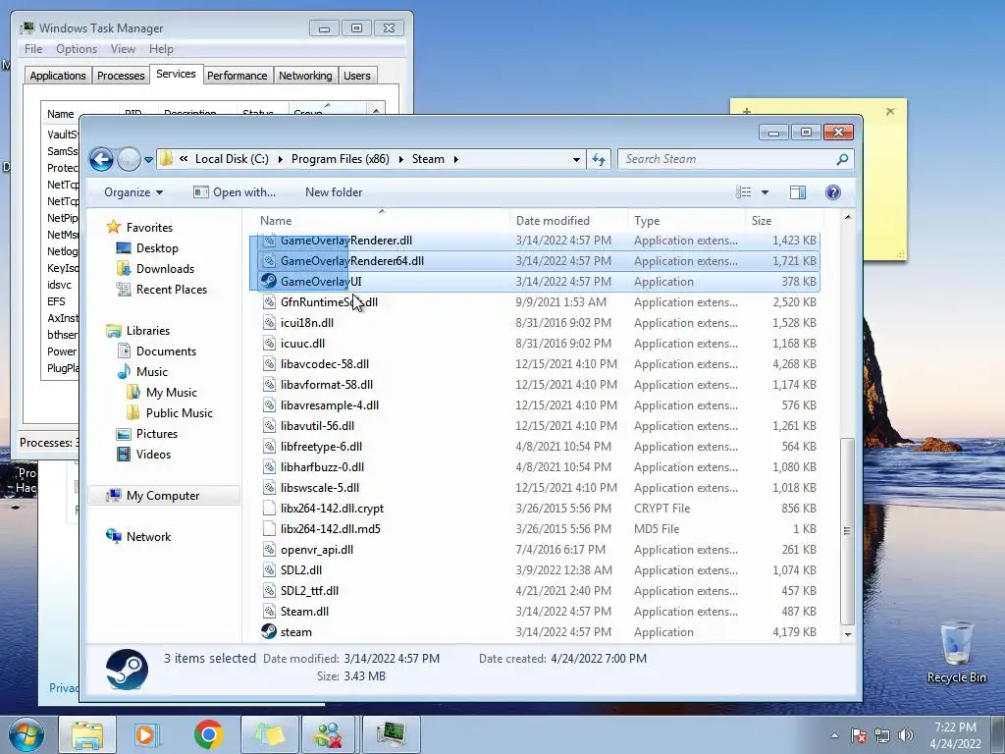Open the recent locations dropdown arrow

pyautogui.click(x=148, y=160)
